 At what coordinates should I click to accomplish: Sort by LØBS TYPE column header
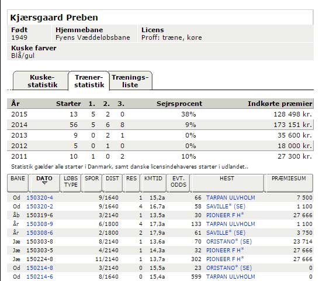pos(71,183)
